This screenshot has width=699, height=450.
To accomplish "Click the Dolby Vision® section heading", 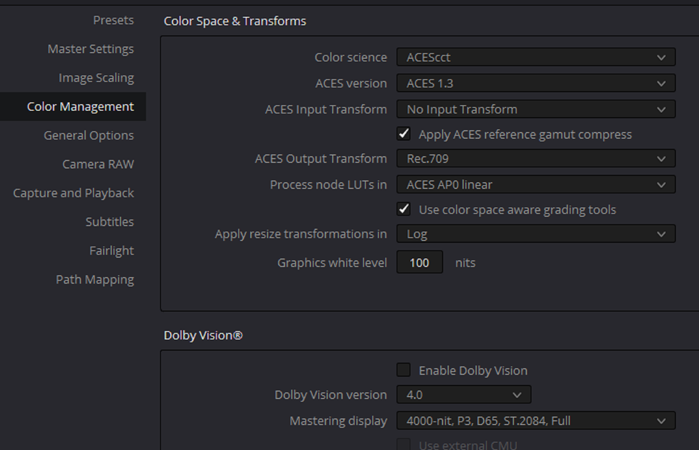I will coord(203,335).
